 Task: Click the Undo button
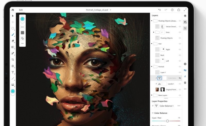[159, 10]
